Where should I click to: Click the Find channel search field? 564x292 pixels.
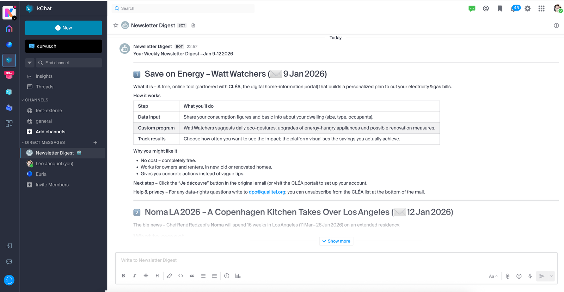coord(69,63)
